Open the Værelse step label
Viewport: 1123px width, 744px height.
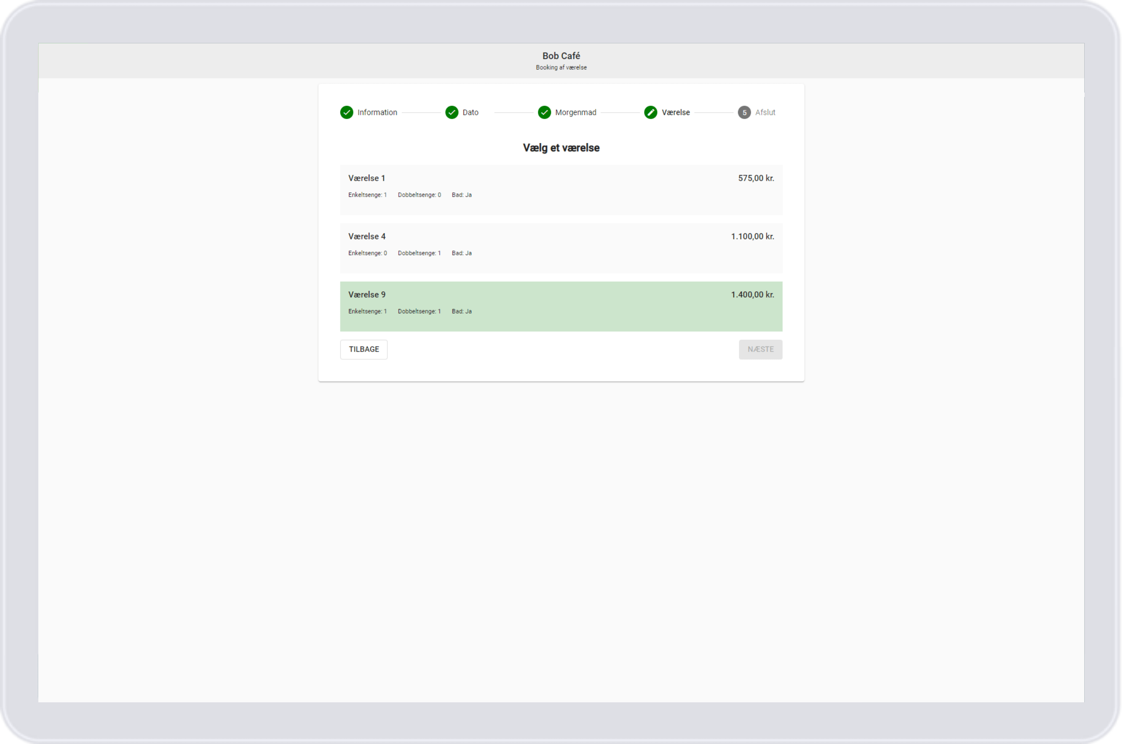[x=676, y=112]
